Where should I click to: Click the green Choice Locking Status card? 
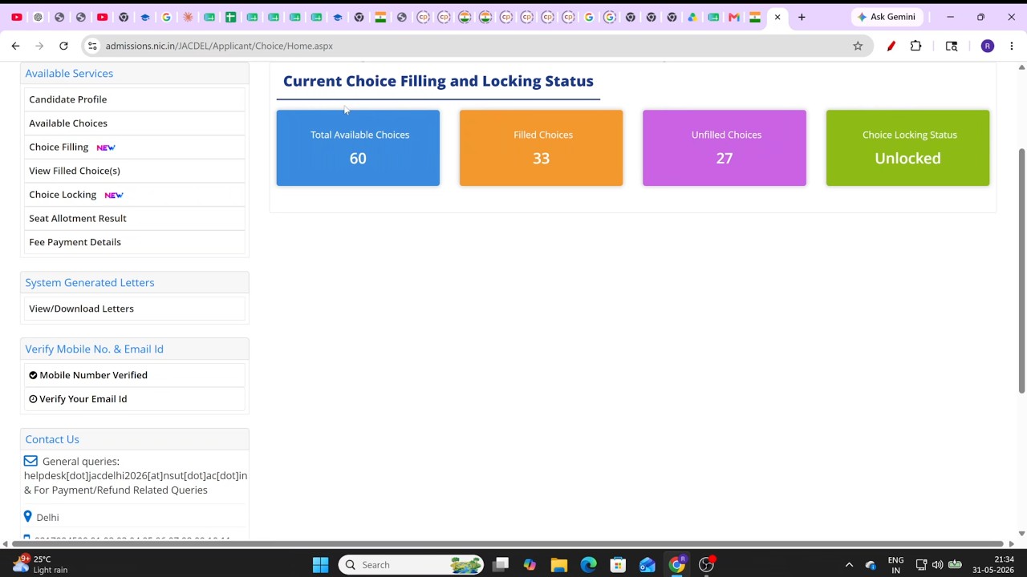907,148
